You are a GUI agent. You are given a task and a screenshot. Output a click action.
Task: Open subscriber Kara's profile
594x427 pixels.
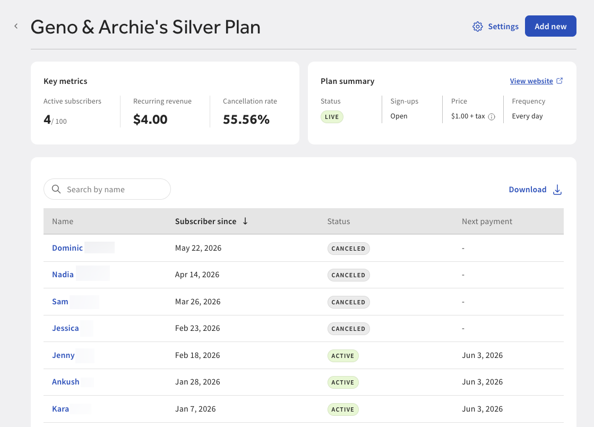pos(60,409)
